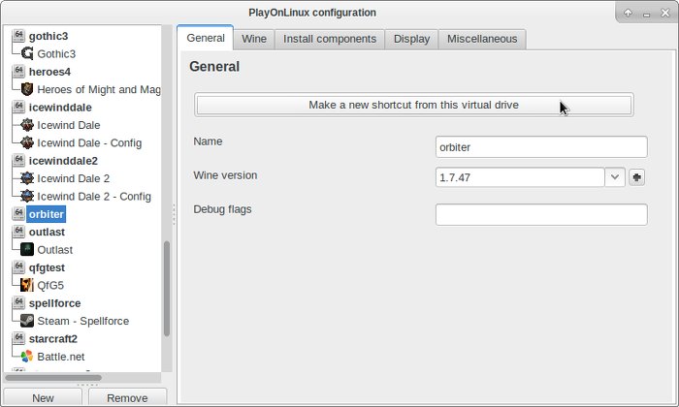
Task: Select the qfgtest virtual drive
Action: click(x=47, y=267)
